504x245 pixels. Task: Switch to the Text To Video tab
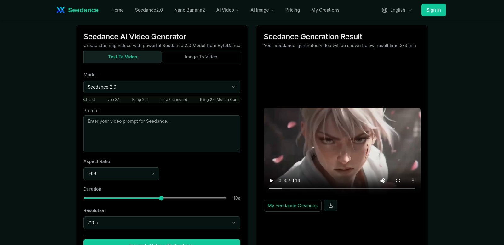click(x=123, y=57)
